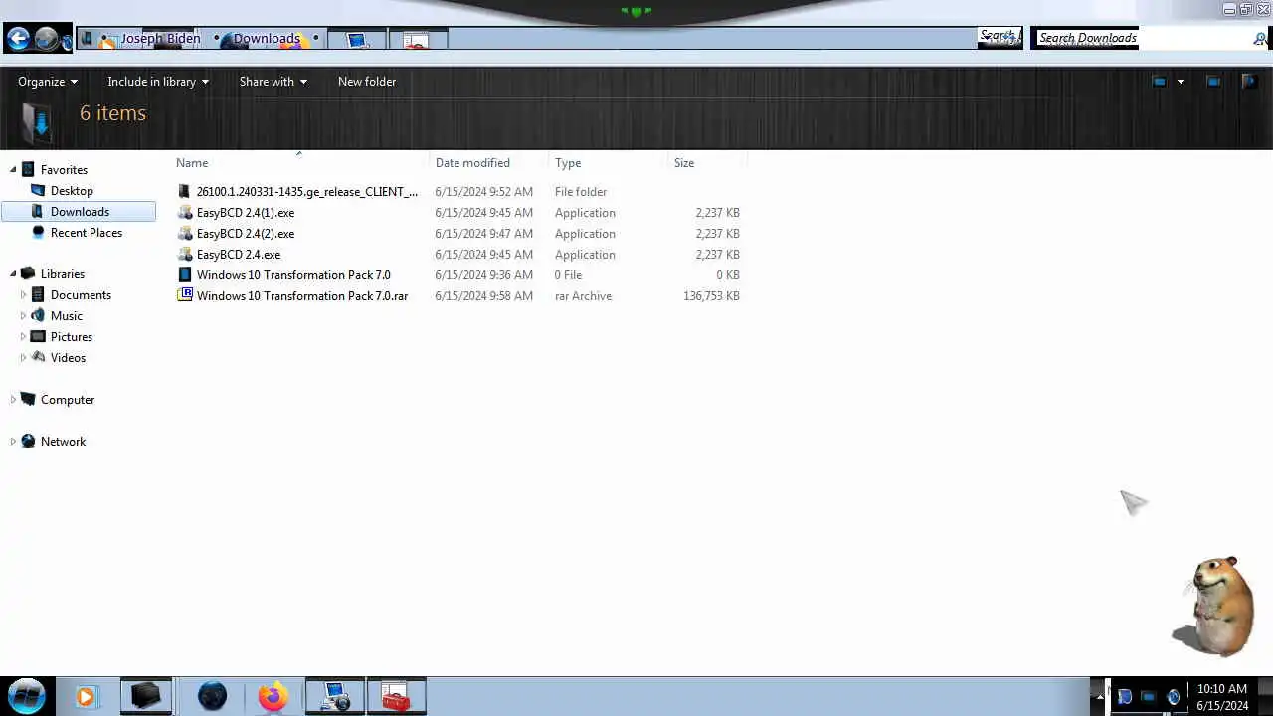Viewport: 1273px width, 716px height.
Task: Open the Music library
Action: pos(67,316)
